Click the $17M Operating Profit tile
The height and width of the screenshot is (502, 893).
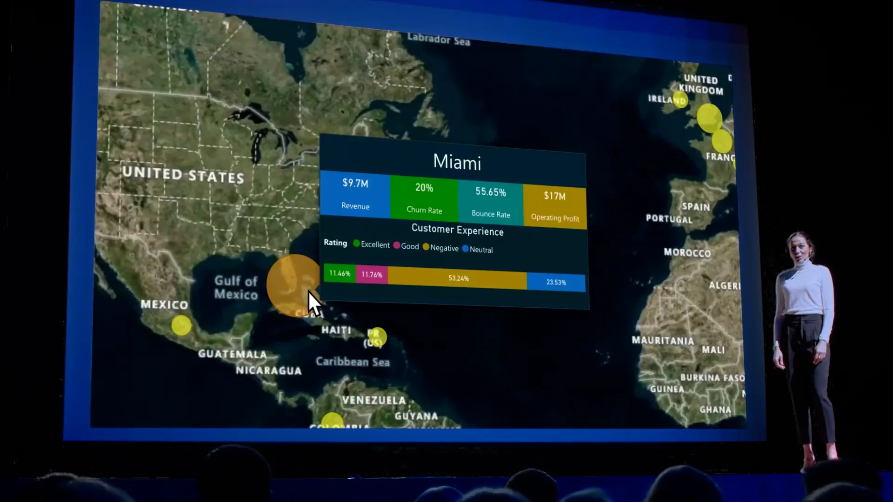(x=554, y=206)
